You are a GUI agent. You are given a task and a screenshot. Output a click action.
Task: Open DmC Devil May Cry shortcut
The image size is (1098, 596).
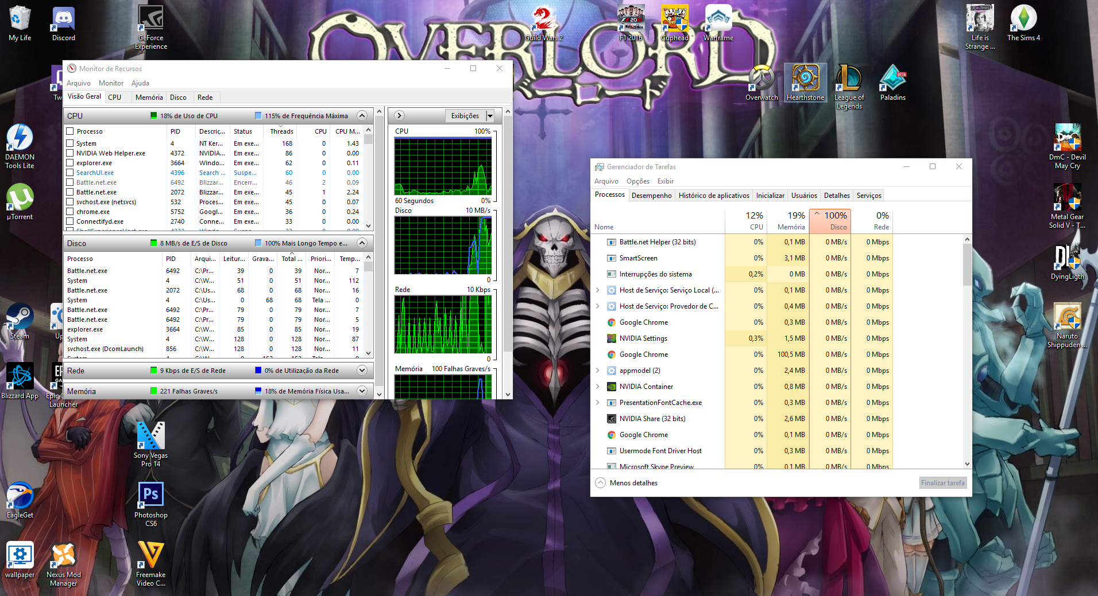1067,147
